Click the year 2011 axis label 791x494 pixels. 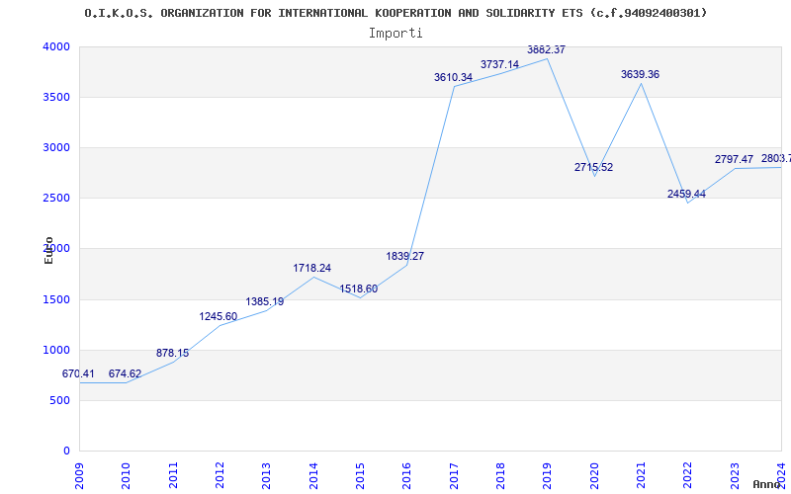(x=173, y=476)
